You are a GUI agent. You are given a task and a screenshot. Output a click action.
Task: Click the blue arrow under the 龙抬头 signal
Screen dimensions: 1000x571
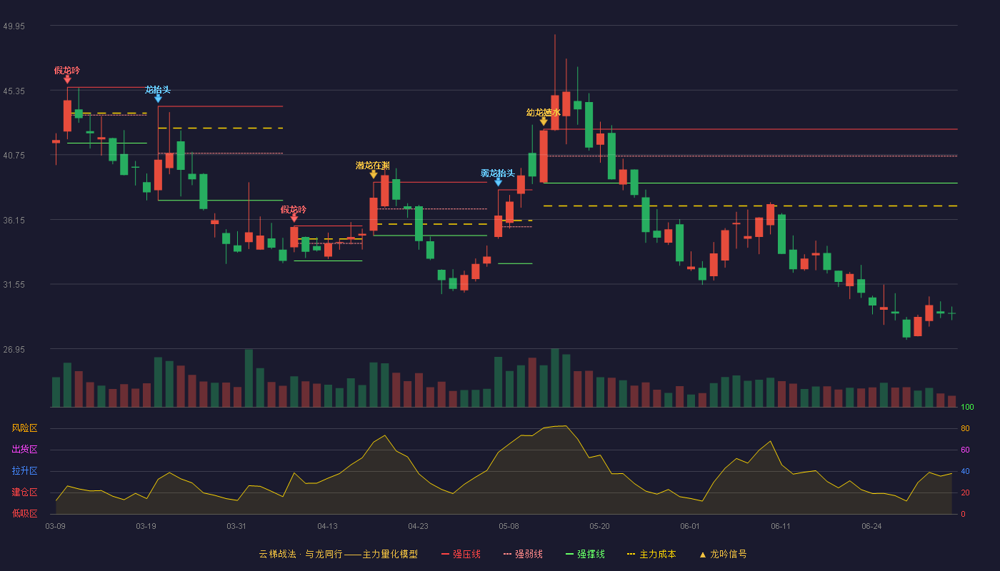[x=158, y=99]
